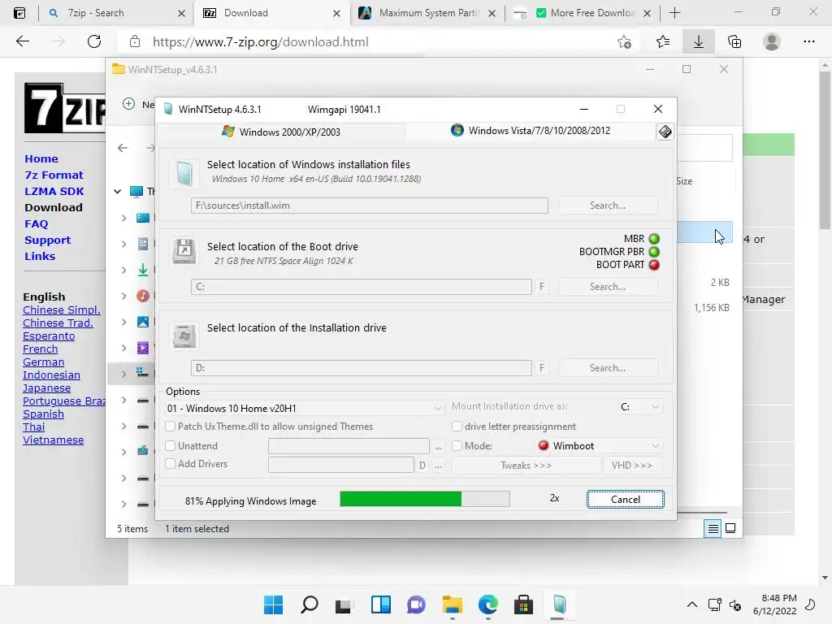
Task: Open Widgets from the taskbar
Action: [380, 604]
